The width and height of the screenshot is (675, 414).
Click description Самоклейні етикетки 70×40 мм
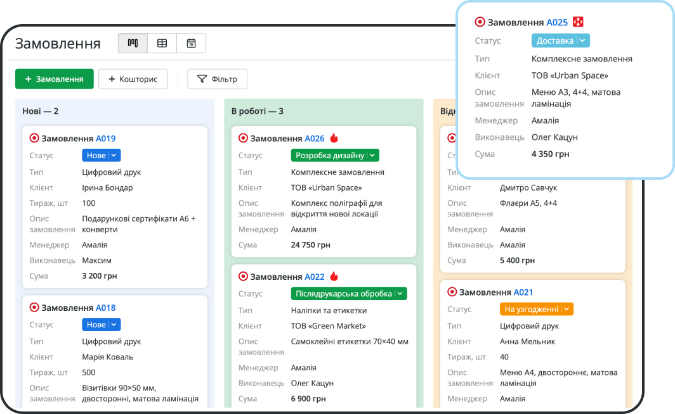(x=350, y=341)
